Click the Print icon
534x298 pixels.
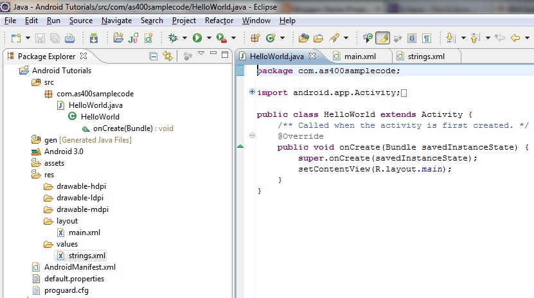pos(70,38)
